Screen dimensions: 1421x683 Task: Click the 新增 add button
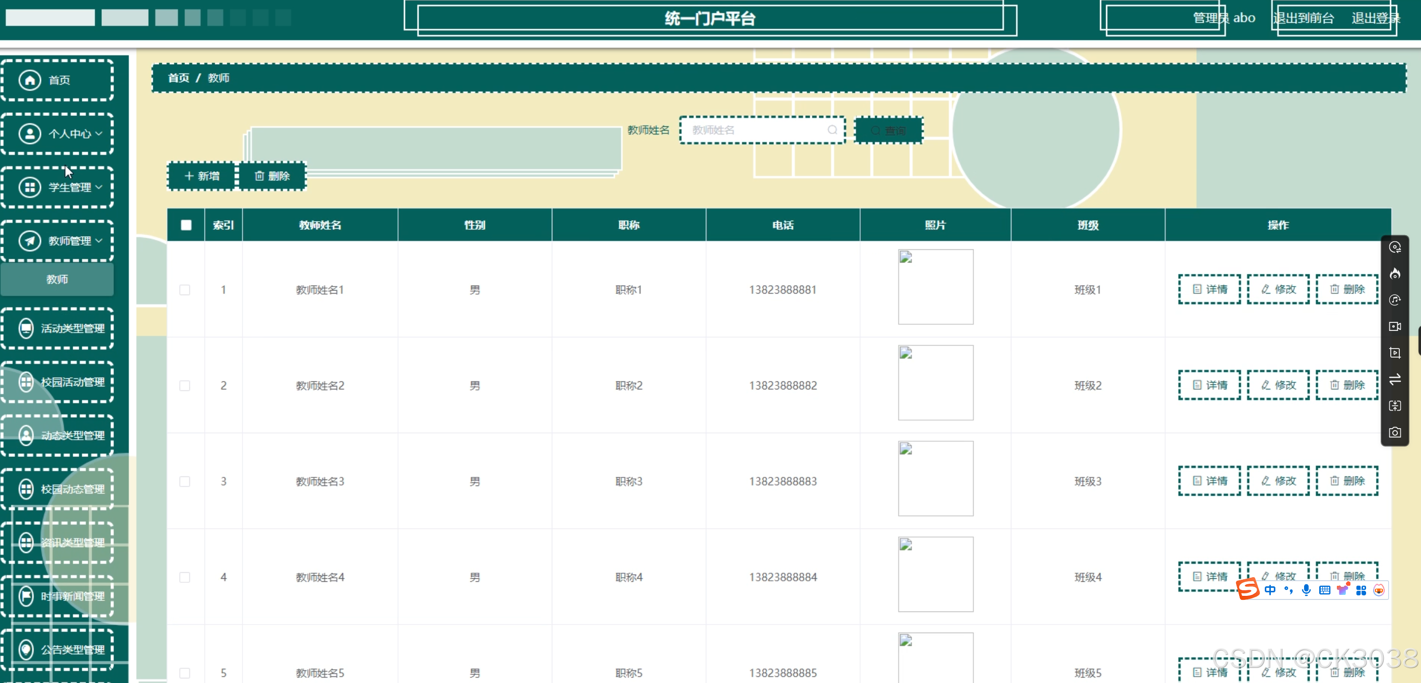point(202,176)
